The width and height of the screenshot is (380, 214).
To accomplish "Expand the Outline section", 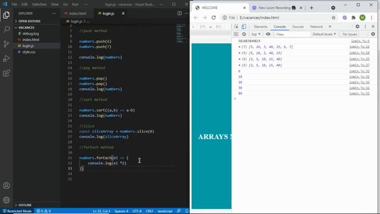I will 25,205.
